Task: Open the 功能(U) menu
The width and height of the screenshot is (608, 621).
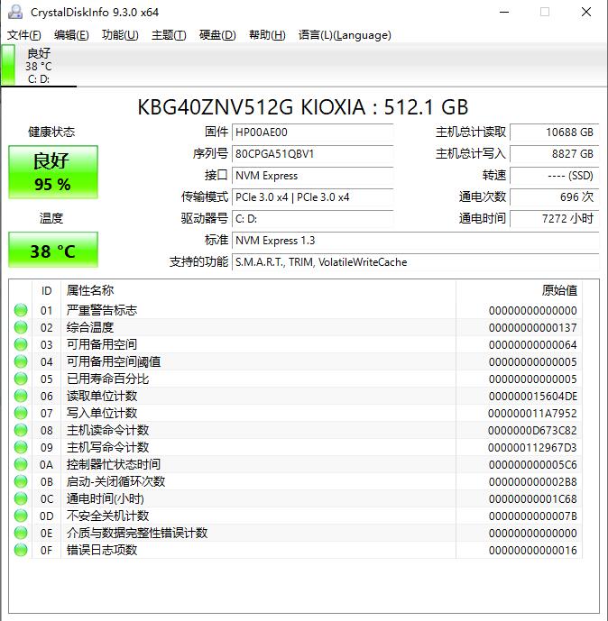Action: click(120, 35)
